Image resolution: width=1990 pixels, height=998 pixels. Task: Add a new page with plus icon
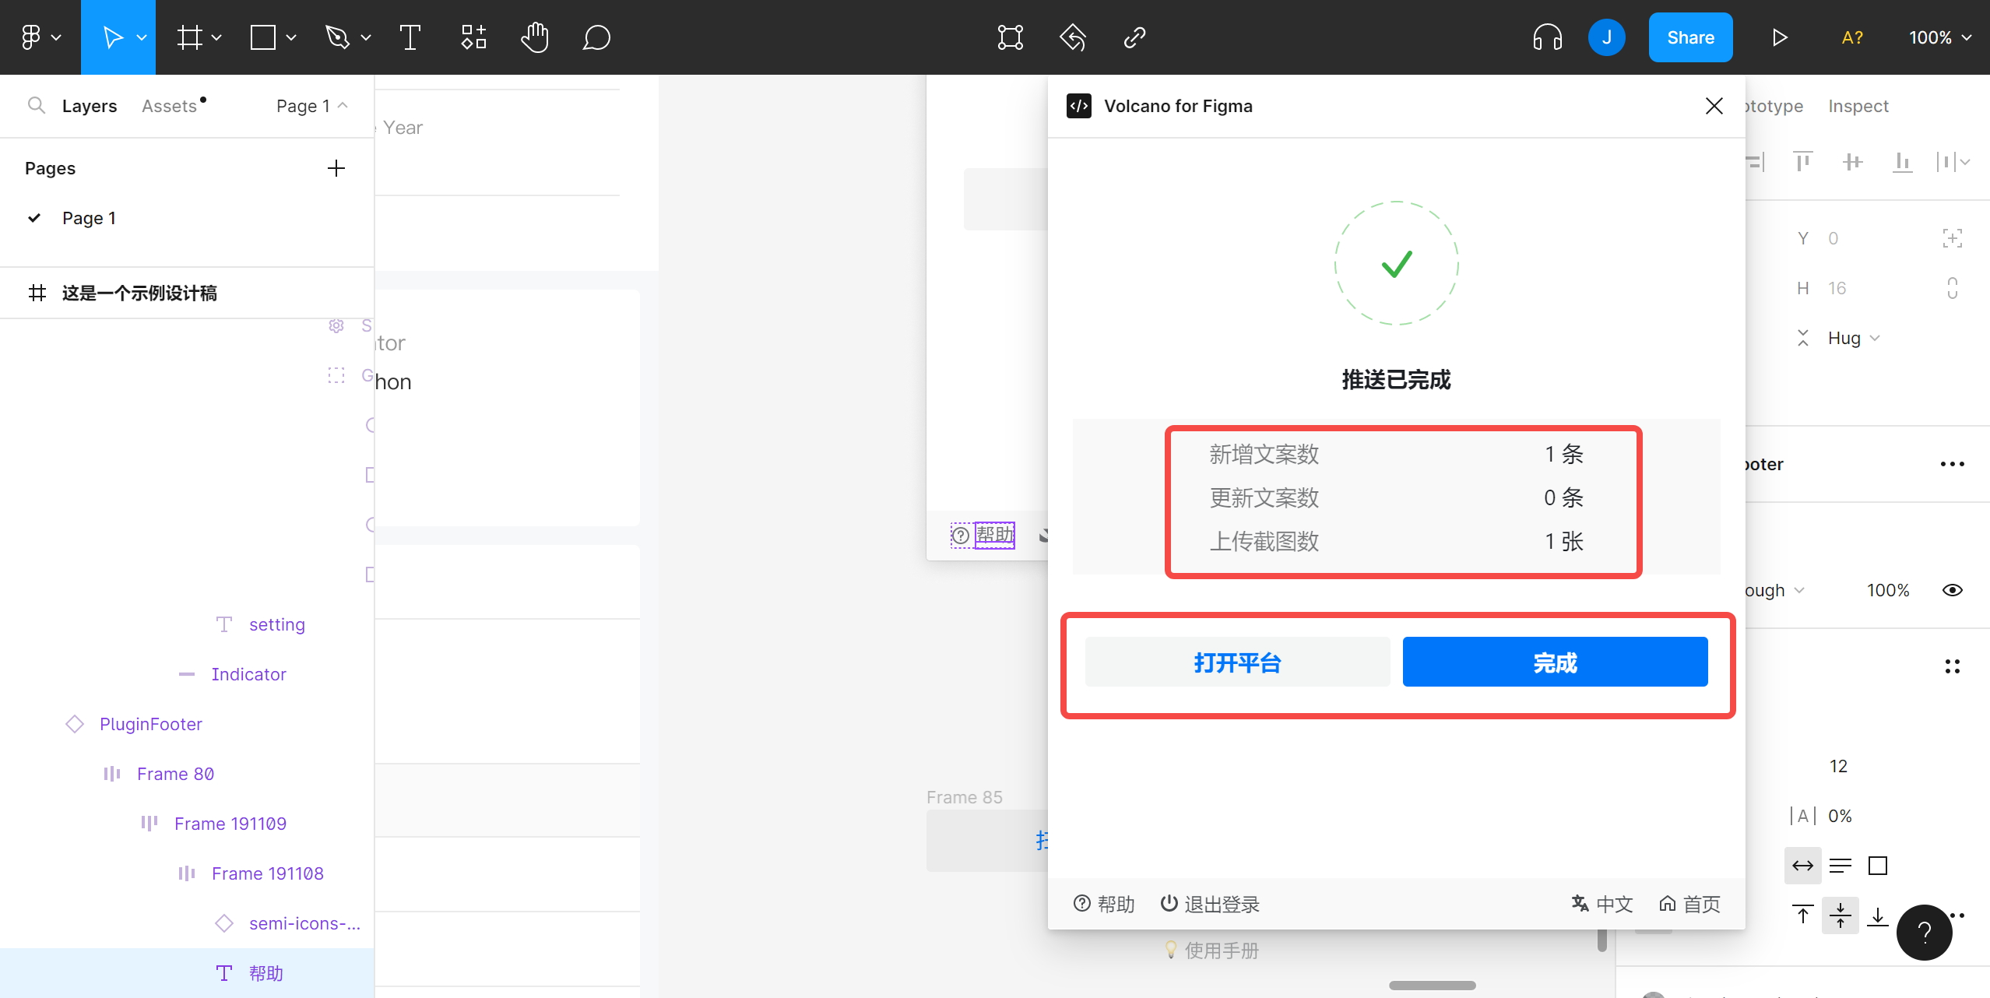(x=336, y=168)
